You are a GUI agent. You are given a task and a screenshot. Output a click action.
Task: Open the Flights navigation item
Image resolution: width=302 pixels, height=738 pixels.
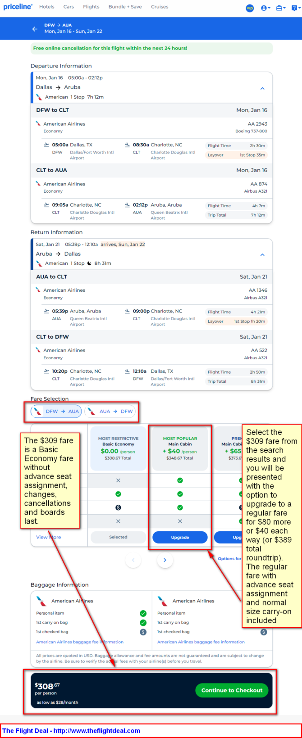[91, 7]
